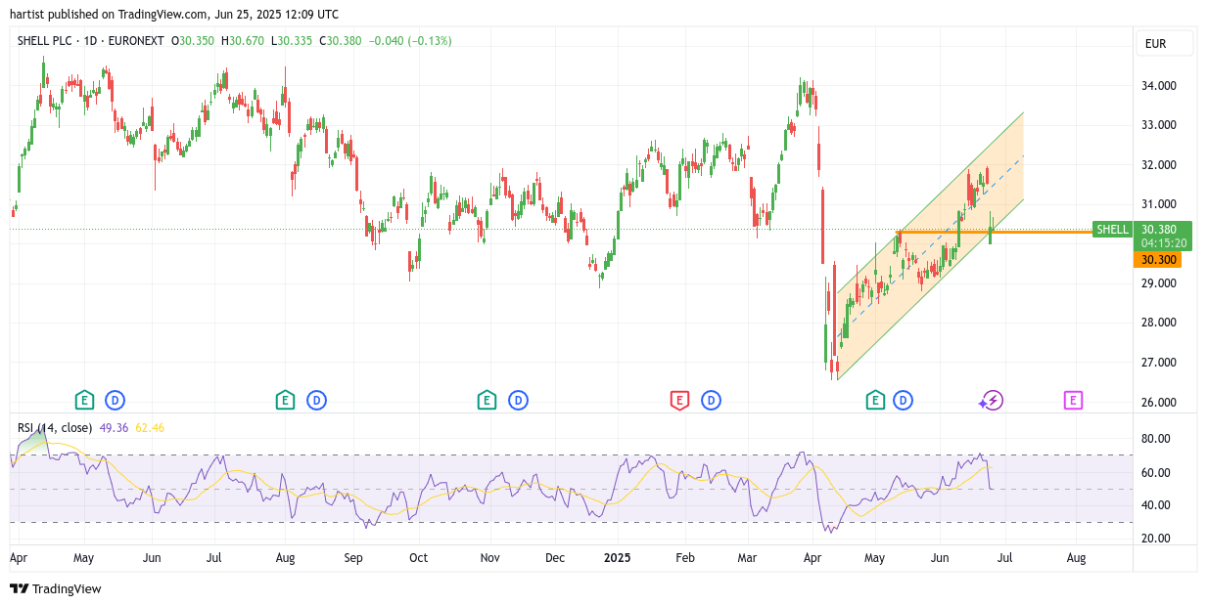1207x606 pixels.
Task: Click the green SHELL price label
Action: pos(1112,230)
